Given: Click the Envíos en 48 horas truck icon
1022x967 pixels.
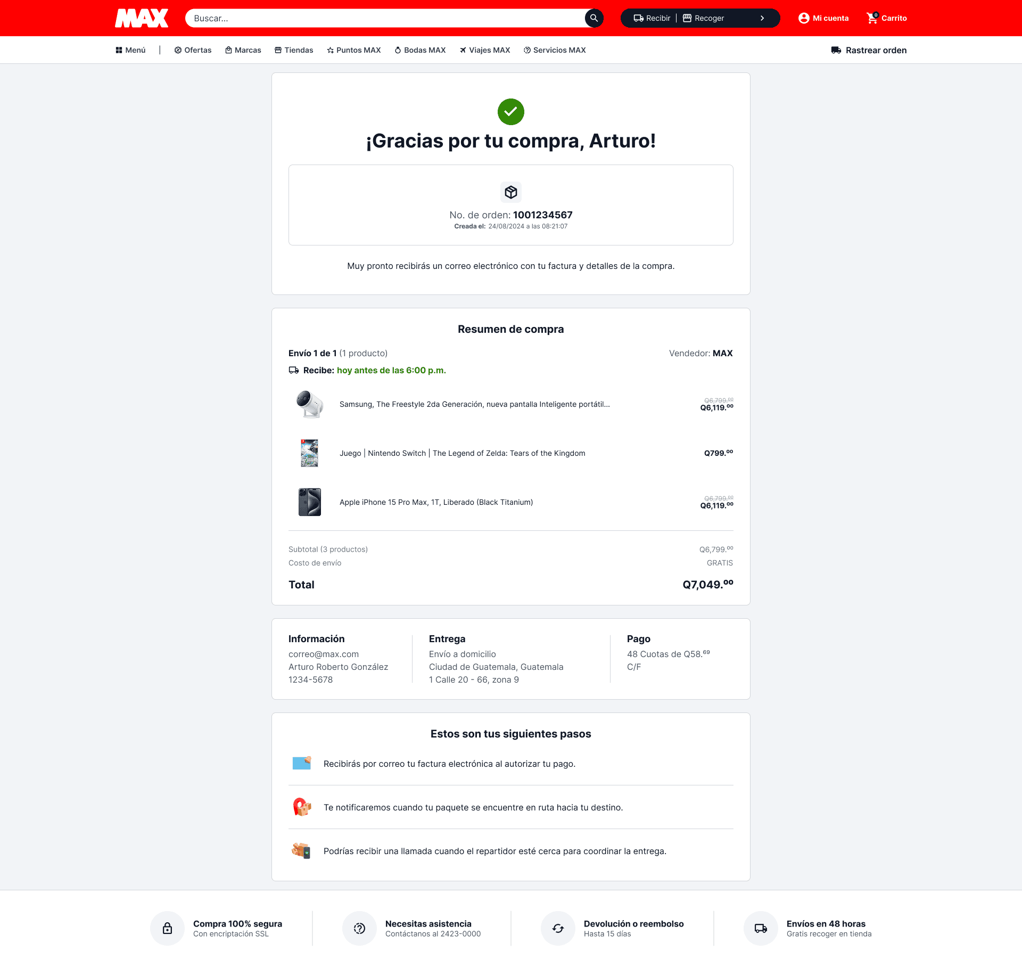Looking at the screenshot, I should [x=761, y=928].
